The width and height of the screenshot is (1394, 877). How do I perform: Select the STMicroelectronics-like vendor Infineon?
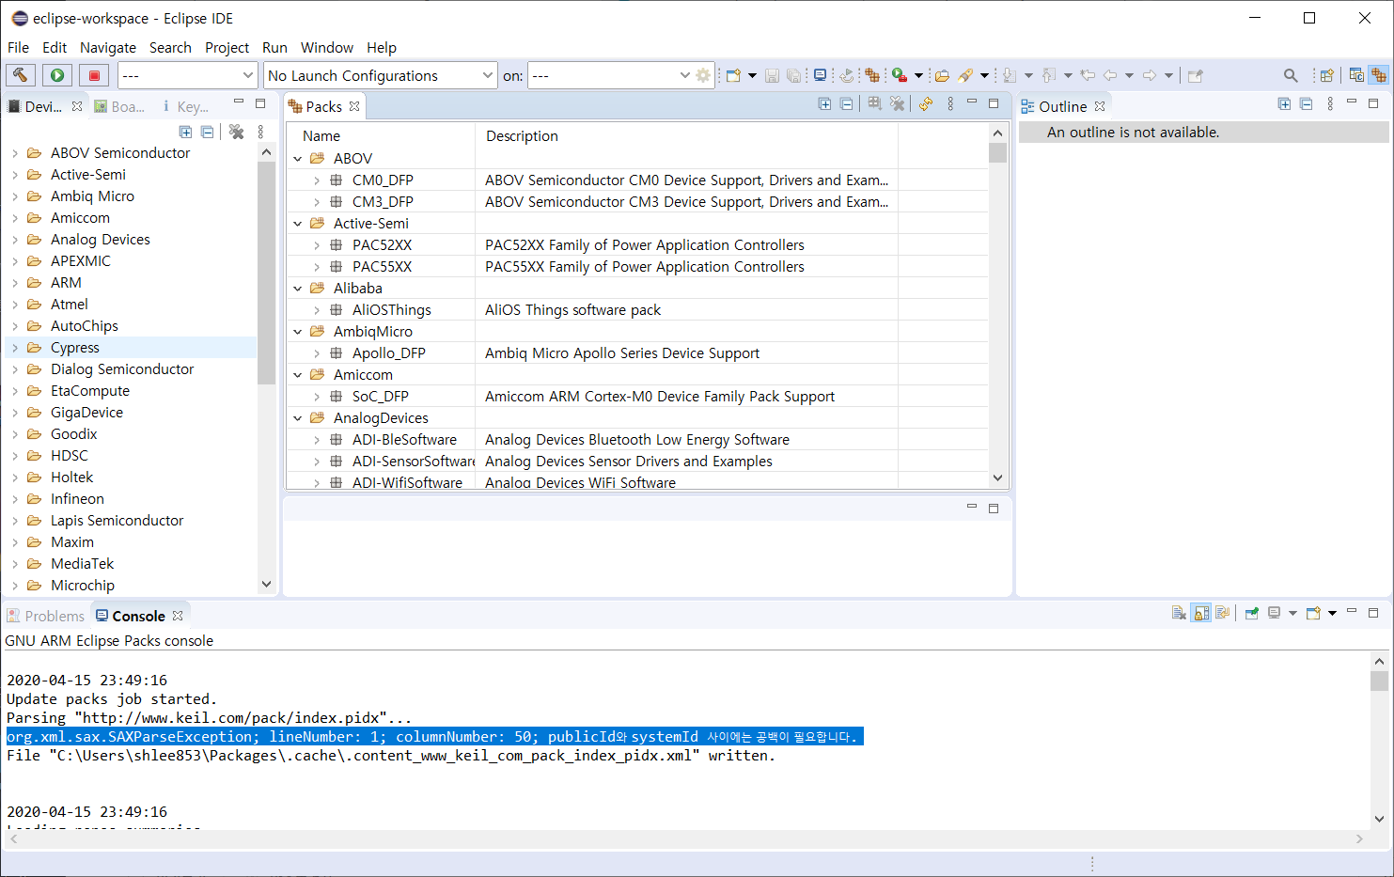[x=77, y=498]
